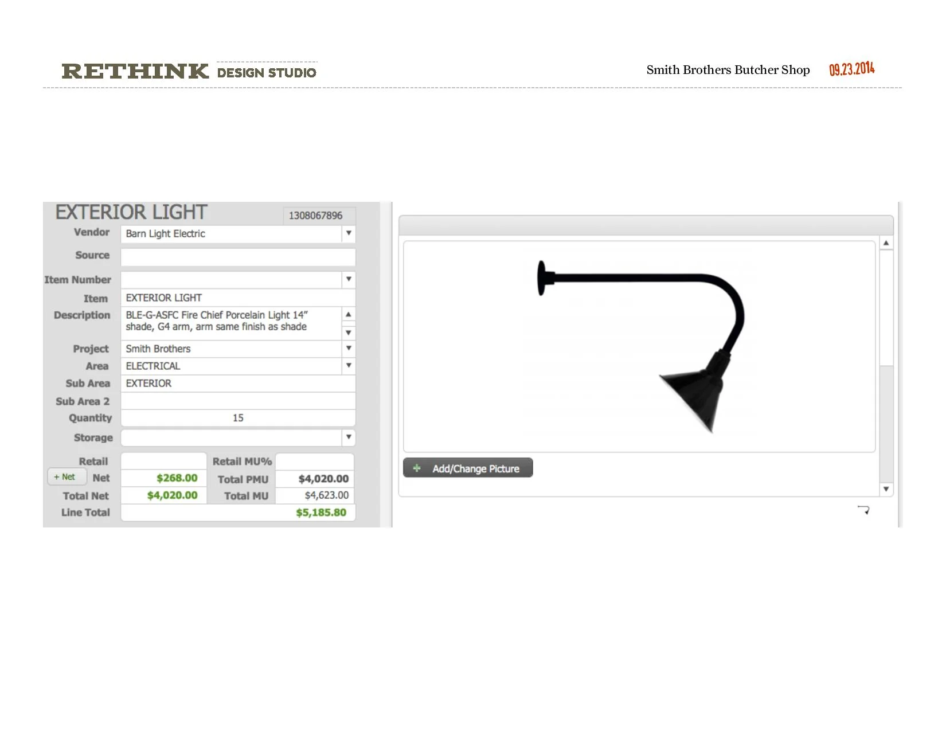Click the Description scroll up arrow
This screenshot has height=731, width=946.
click(349, 314)
